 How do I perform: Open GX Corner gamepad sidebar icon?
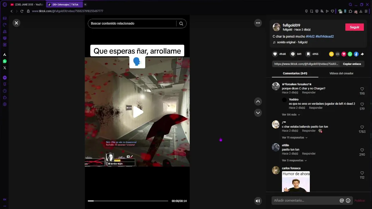5,18
